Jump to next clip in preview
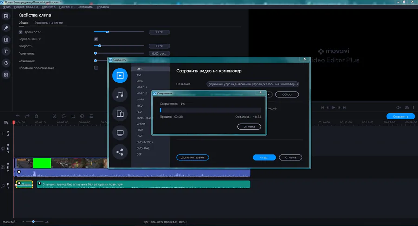 pyautogui.click(x=345, y=107)
